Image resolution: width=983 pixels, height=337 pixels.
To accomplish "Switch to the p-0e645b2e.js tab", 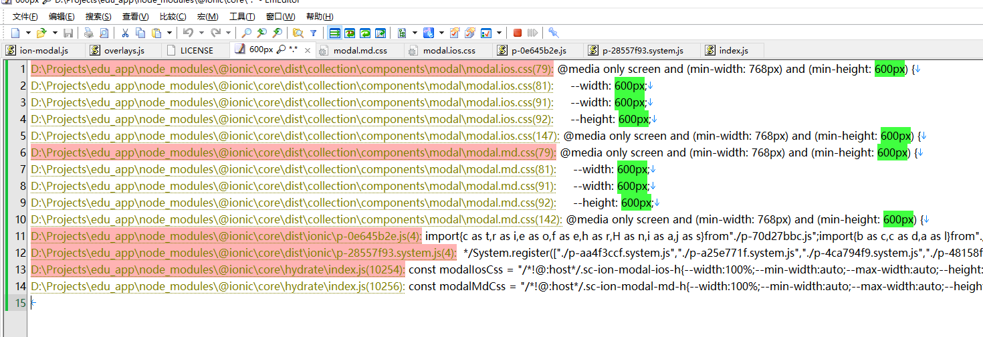I will pos(539,50).
